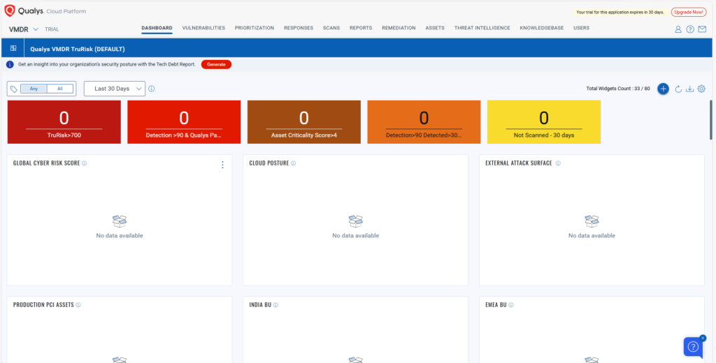Click info icon beside Global Cyber Risk Score
The width and height of the screenshot is (716, 363).
(85, 163)
